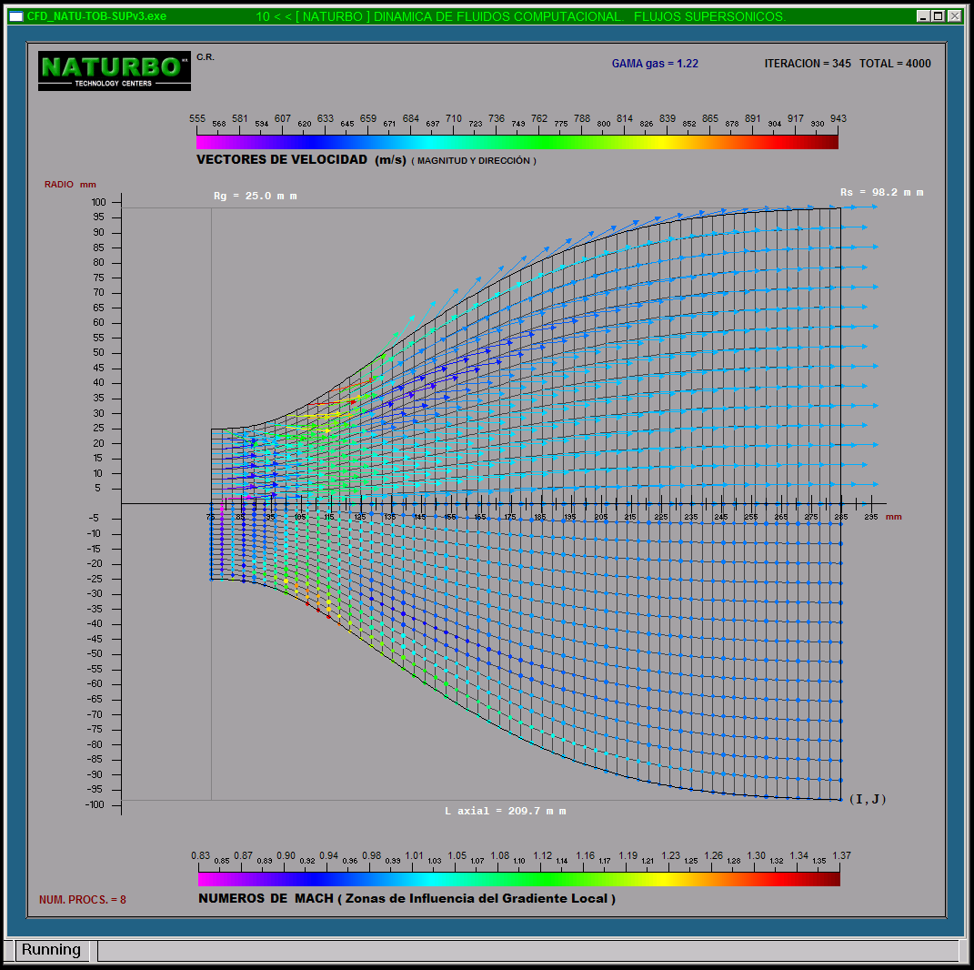Click the -50 radius axis label
Screen dimensions: 974x970
coord(95,653)
